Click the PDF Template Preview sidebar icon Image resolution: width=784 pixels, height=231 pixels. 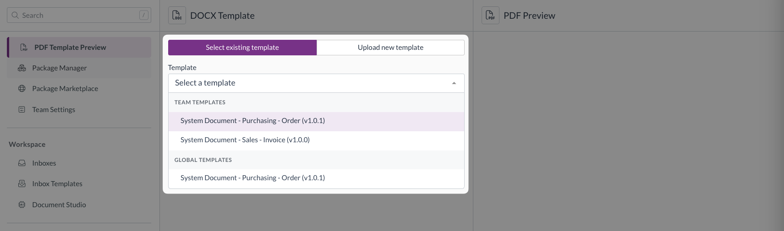click(24, 48)
